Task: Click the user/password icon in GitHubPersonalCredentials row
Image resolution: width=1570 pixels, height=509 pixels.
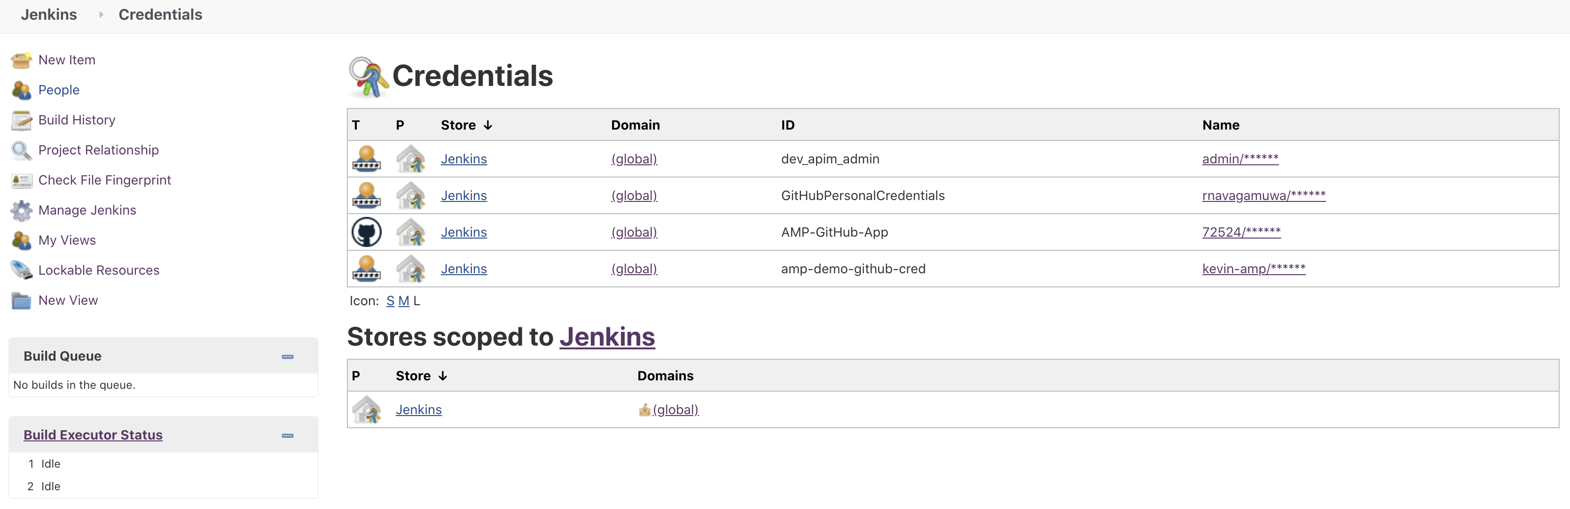Action: [366, 195]
